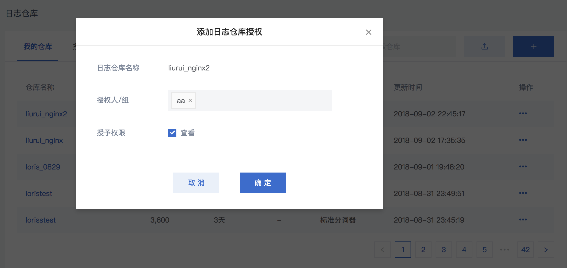Click the 2018-09-02 22:45:17 timestamp

click(x=429, y=114)
